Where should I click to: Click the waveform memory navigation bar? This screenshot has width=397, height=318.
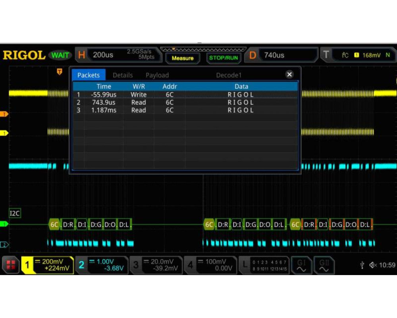pyautogui.click(x=203, y=49)
